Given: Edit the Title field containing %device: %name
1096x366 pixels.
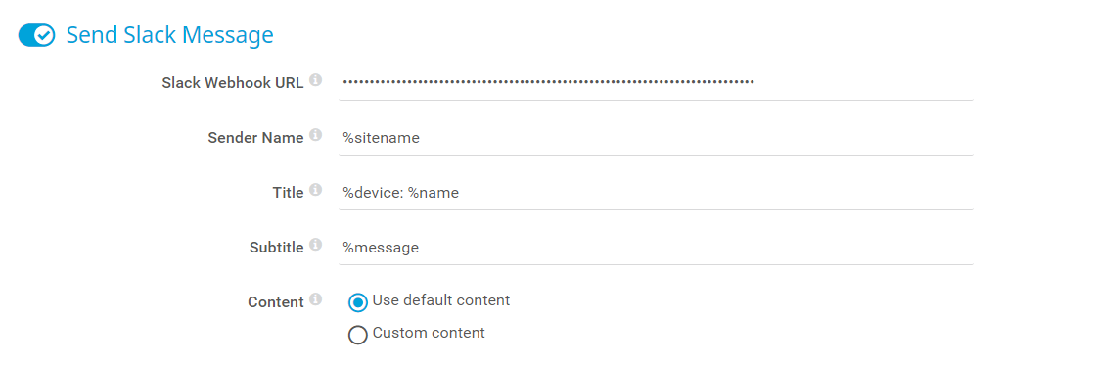Looking at the screenshot, I should tap(656, 193).
